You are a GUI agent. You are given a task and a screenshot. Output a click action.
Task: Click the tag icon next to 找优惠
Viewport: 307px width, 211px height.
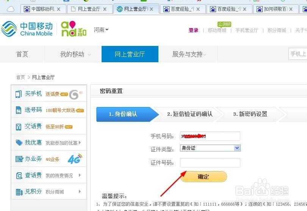point(19,143)
